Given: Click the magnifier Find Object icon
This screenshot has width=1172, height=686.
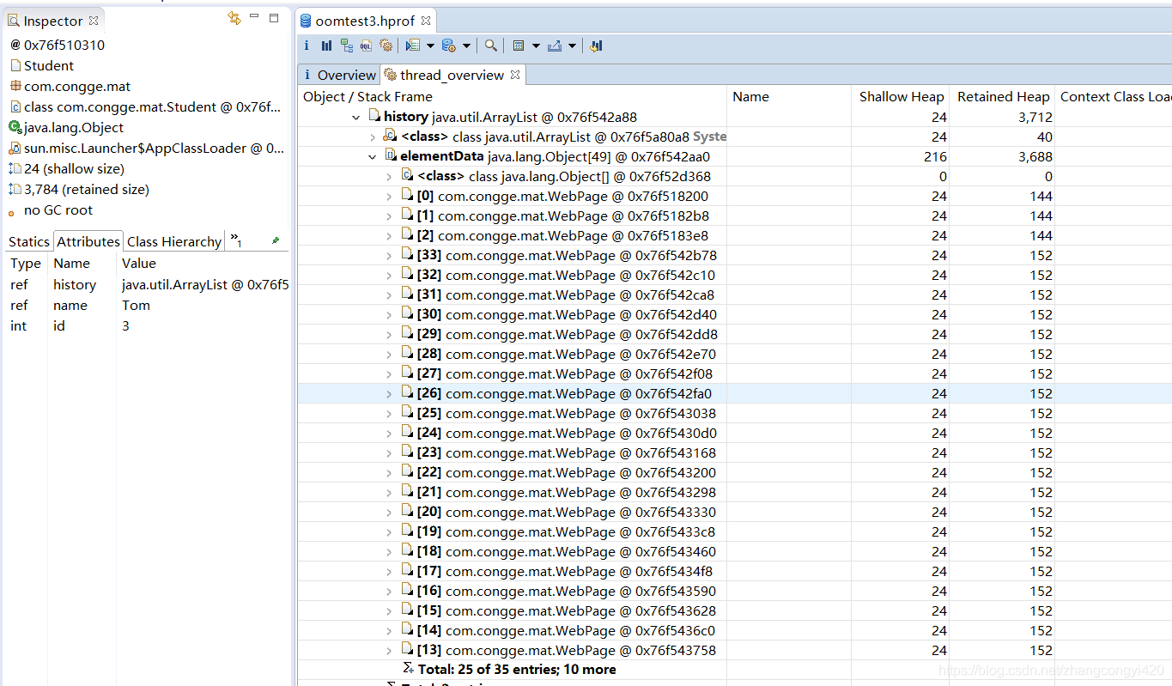Looking at the screenshot, I should coord(490,46).
